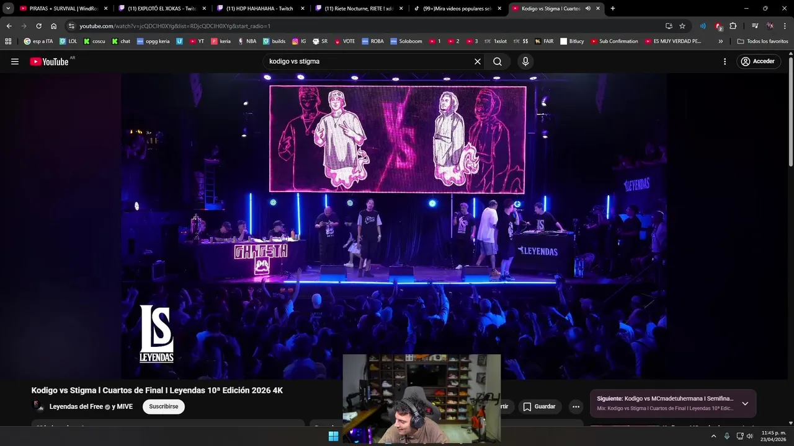Viewport: 794px width, 446px height.
Task: Switch to the PIRATAS + SURVIVAL tab
Action: (x=64, y=9)
